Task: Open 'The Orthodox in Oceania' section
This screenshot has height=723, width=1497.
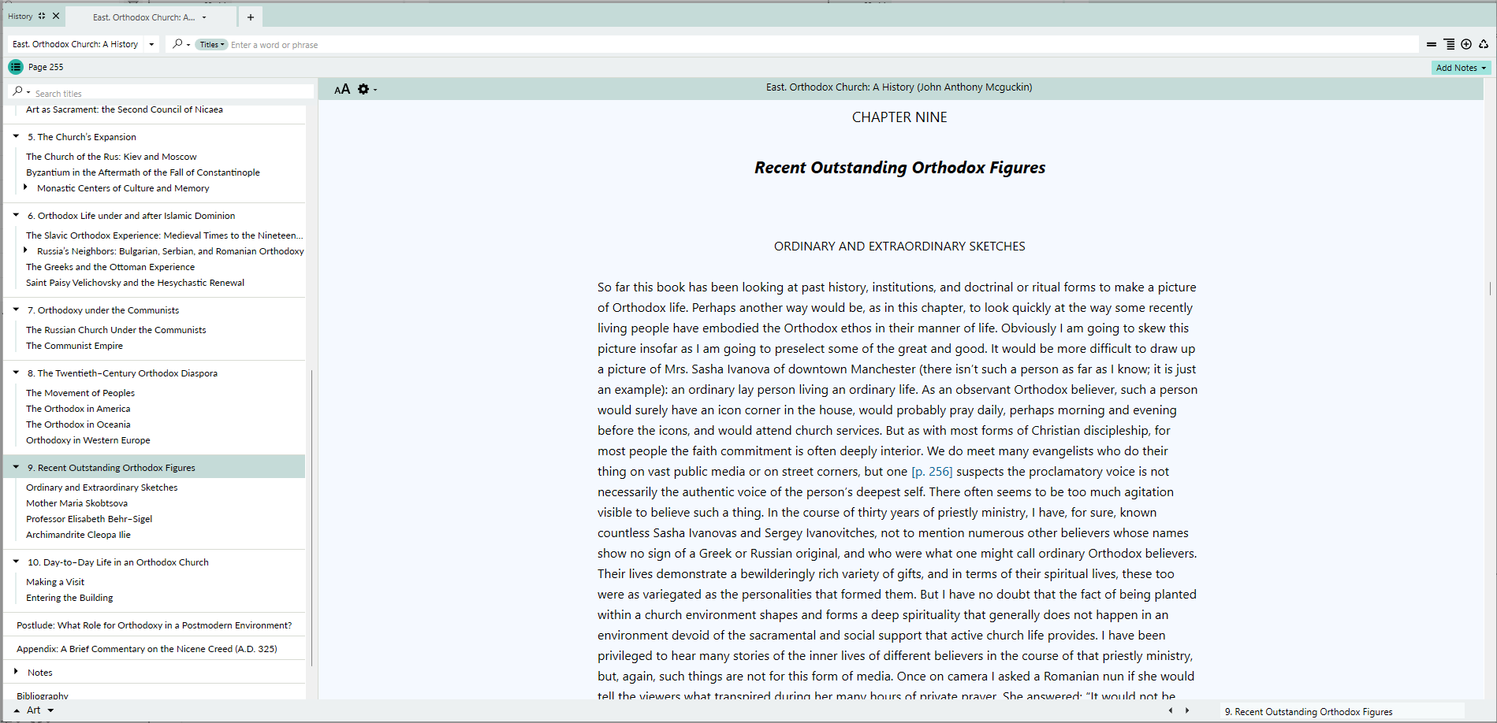Action: (x=78, y=425)
